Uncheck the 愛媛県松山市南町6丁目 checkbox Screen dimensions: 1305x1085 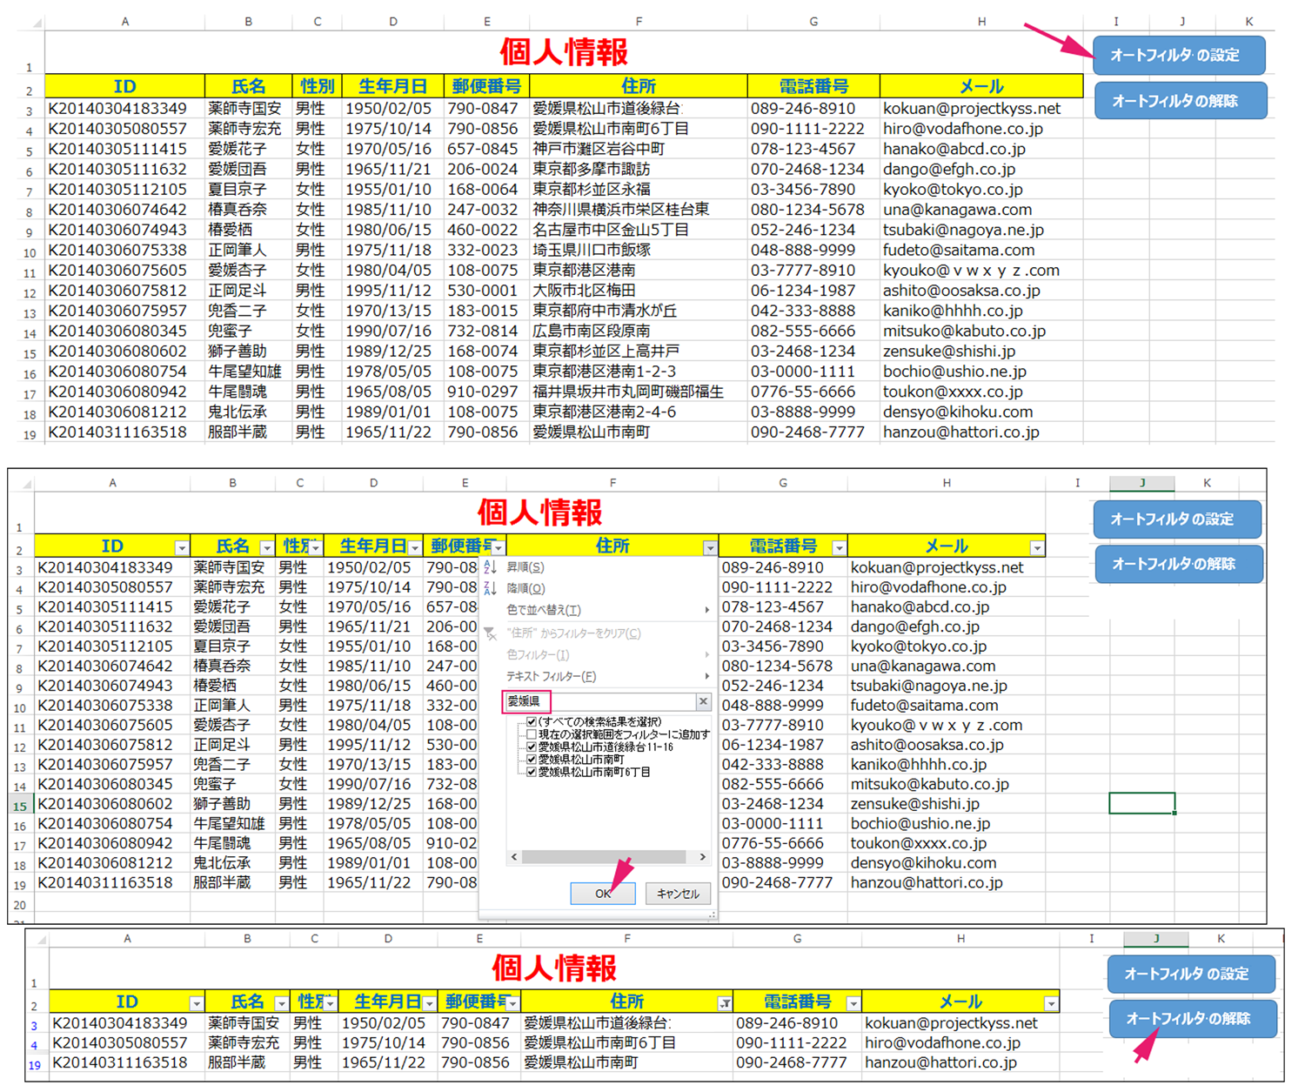click(532, 772)
